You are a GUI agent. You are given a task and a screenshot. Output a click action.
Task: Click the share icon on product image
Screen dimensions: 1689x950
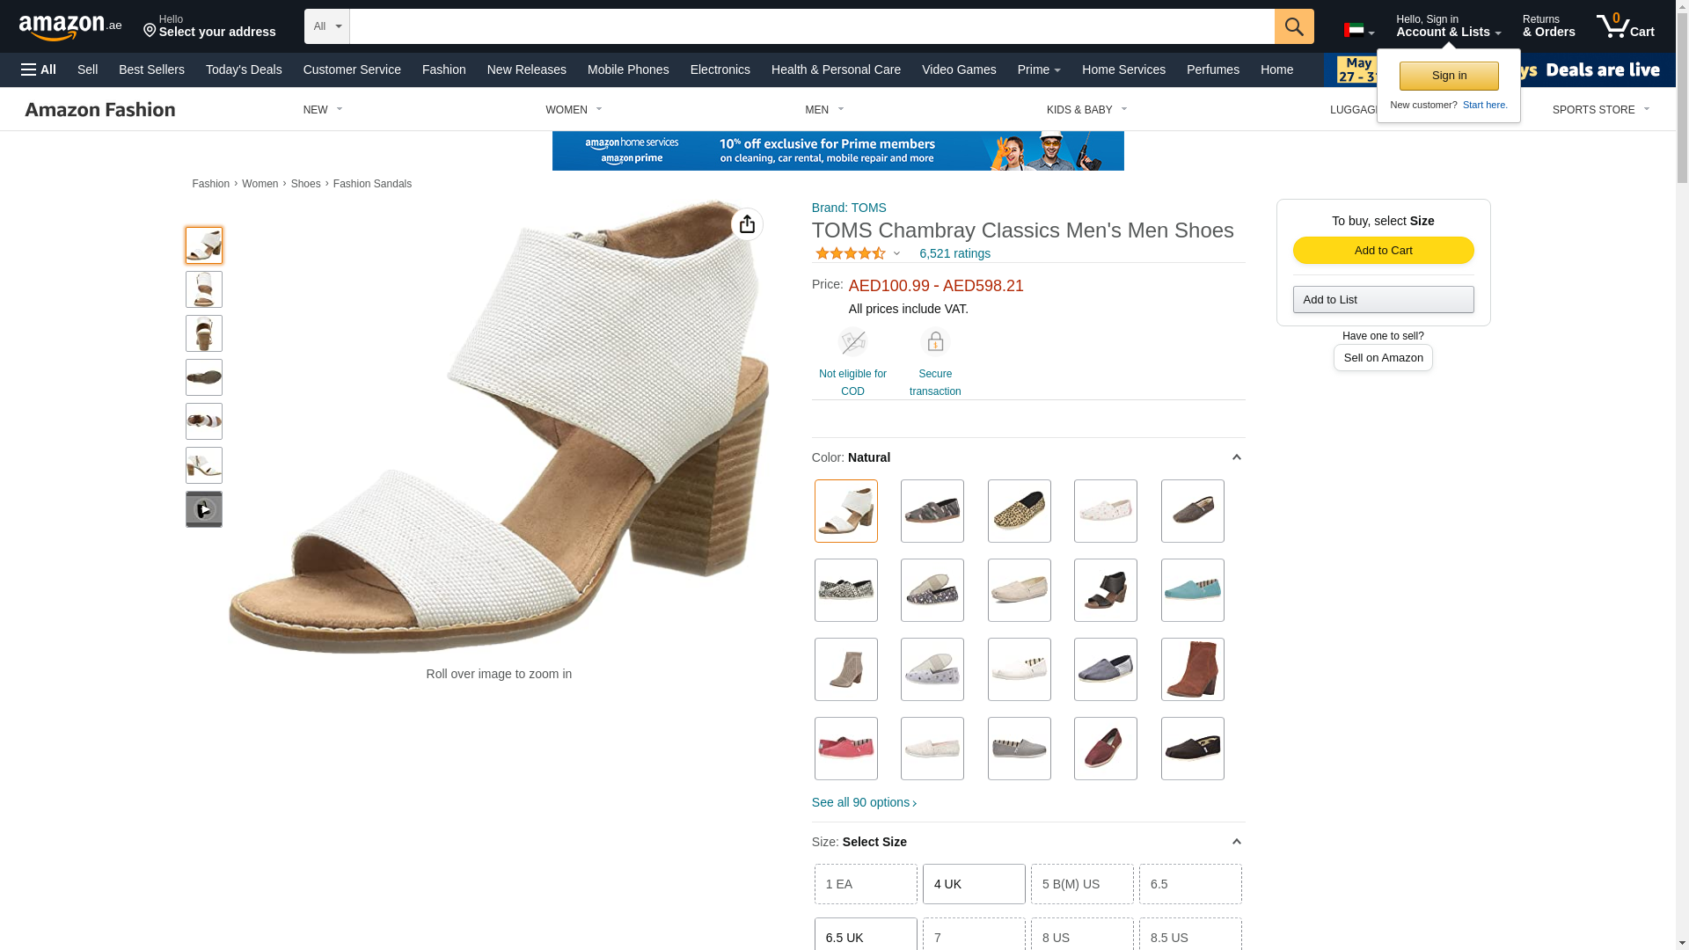[x=747, y=224]
